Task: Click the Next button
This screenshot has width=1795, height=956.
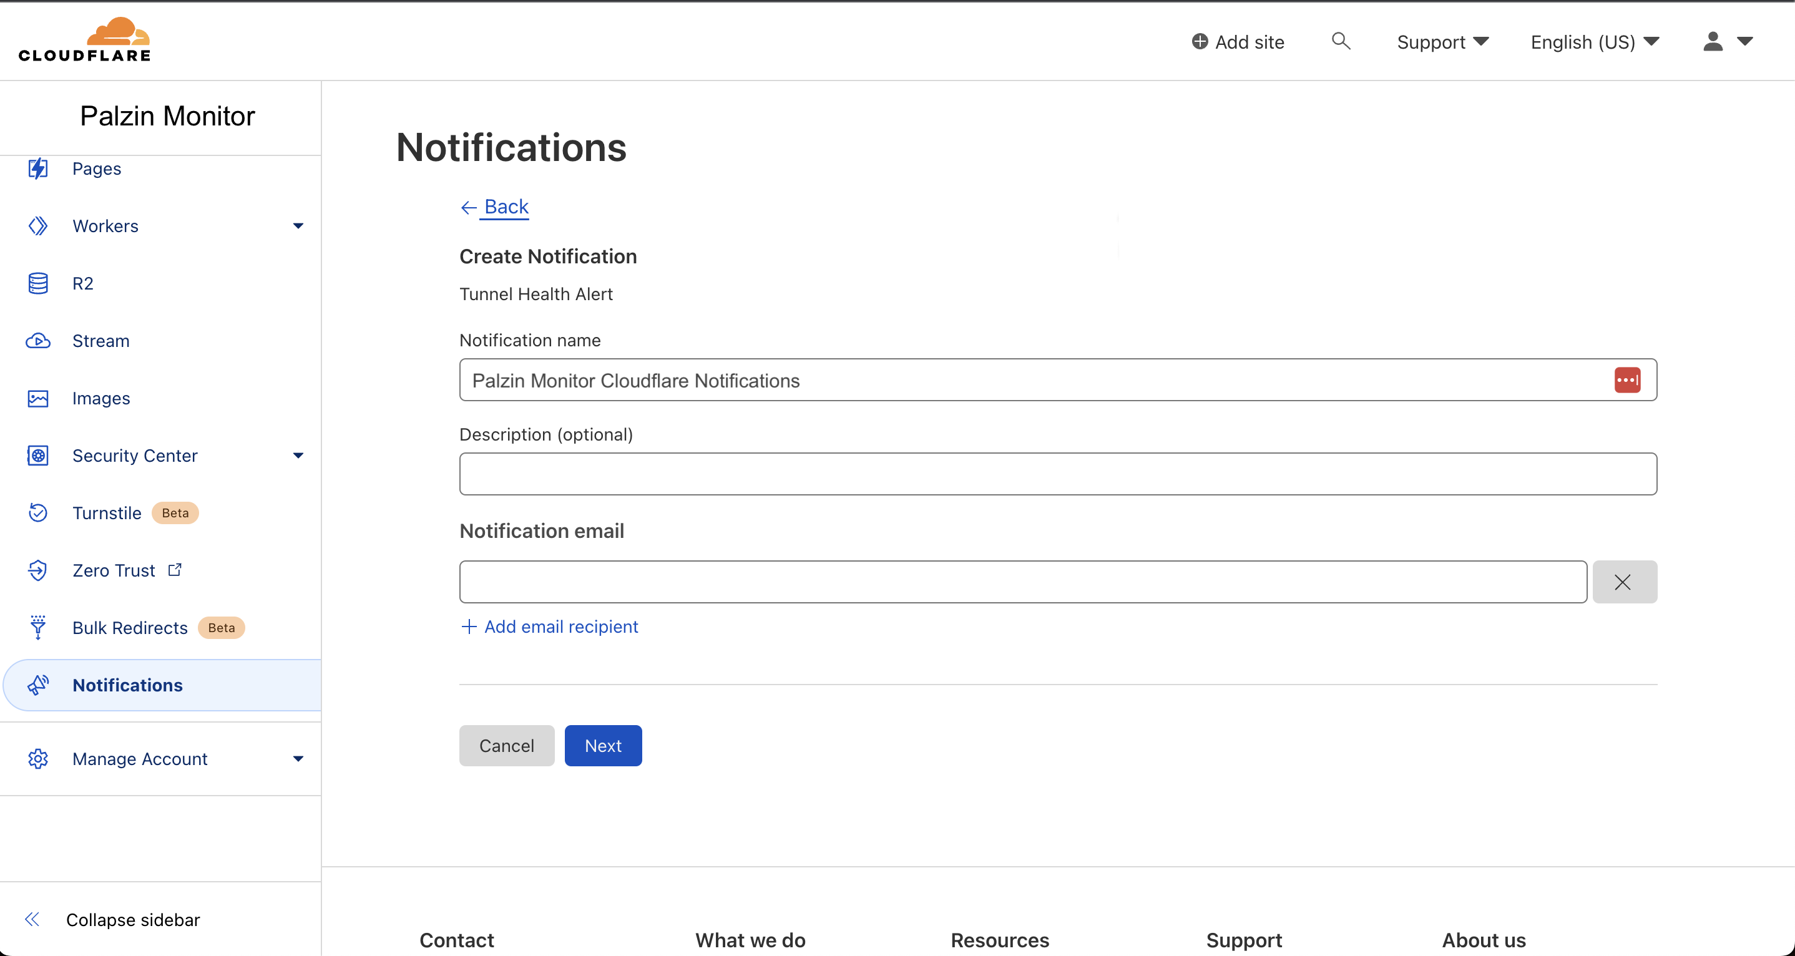Action: pos(603,746)
